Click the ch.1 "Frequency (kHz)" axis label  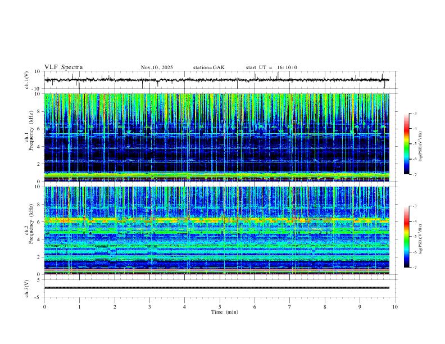click(x=31, y=130)
